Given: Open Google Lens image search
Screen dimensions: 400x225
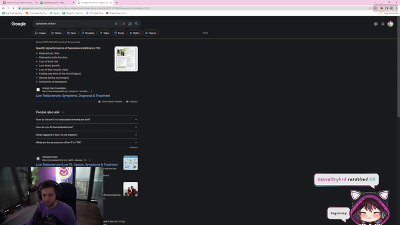Looking at the screenshot, I should [x=130, y=24].
